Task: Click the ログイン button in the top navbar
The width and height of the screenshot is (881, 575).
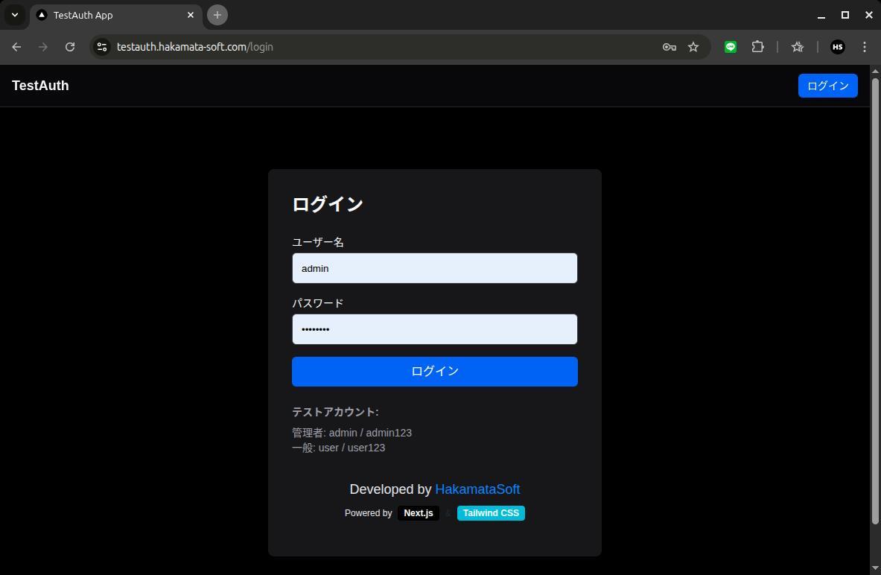Action: (x=827, y=85)
